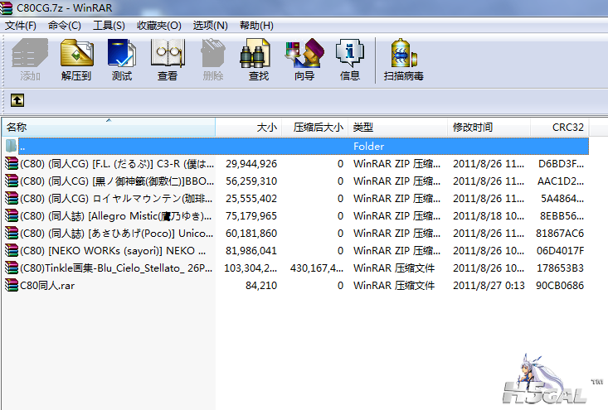Click CRC32 value 178653B3
The image size is (608, 410).
click(x=560, y=268)
